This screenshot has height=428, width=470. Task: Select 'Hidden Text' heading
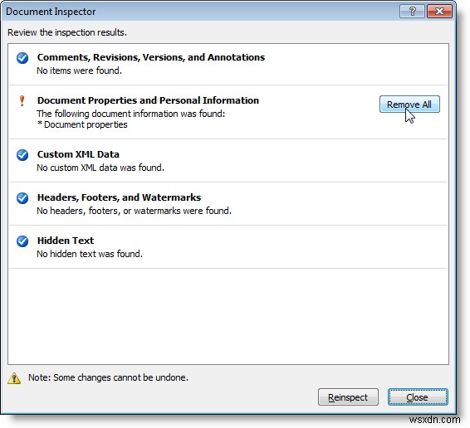[66, 241]
